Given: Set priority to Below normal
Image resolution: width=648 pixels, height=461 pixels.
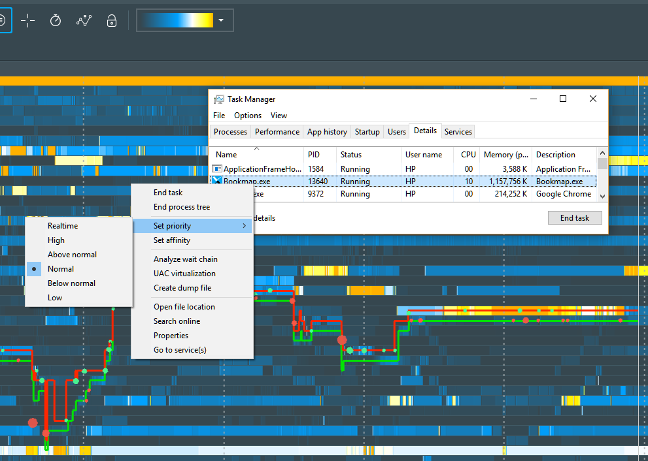Looking at the screenshot, I should tap(71, 283).
